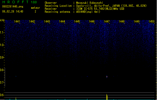Click the small echo dot near 1441
This screenshot has height=100, width=157.
tap(16, 76)
